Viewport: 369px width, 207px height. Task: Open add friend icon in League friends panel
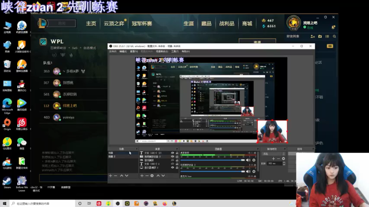coord(312,36)
